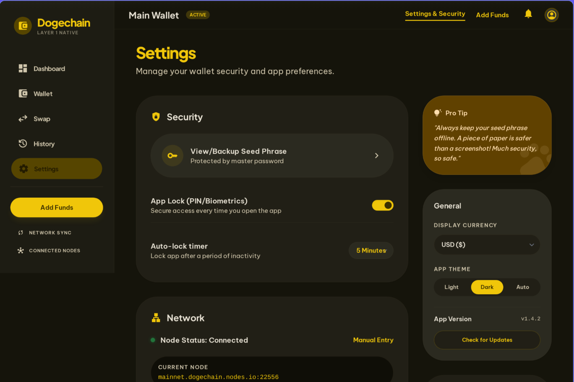Select the Light app theme
Viewport: 574px width, 382px height.
[x=451, y=287]
